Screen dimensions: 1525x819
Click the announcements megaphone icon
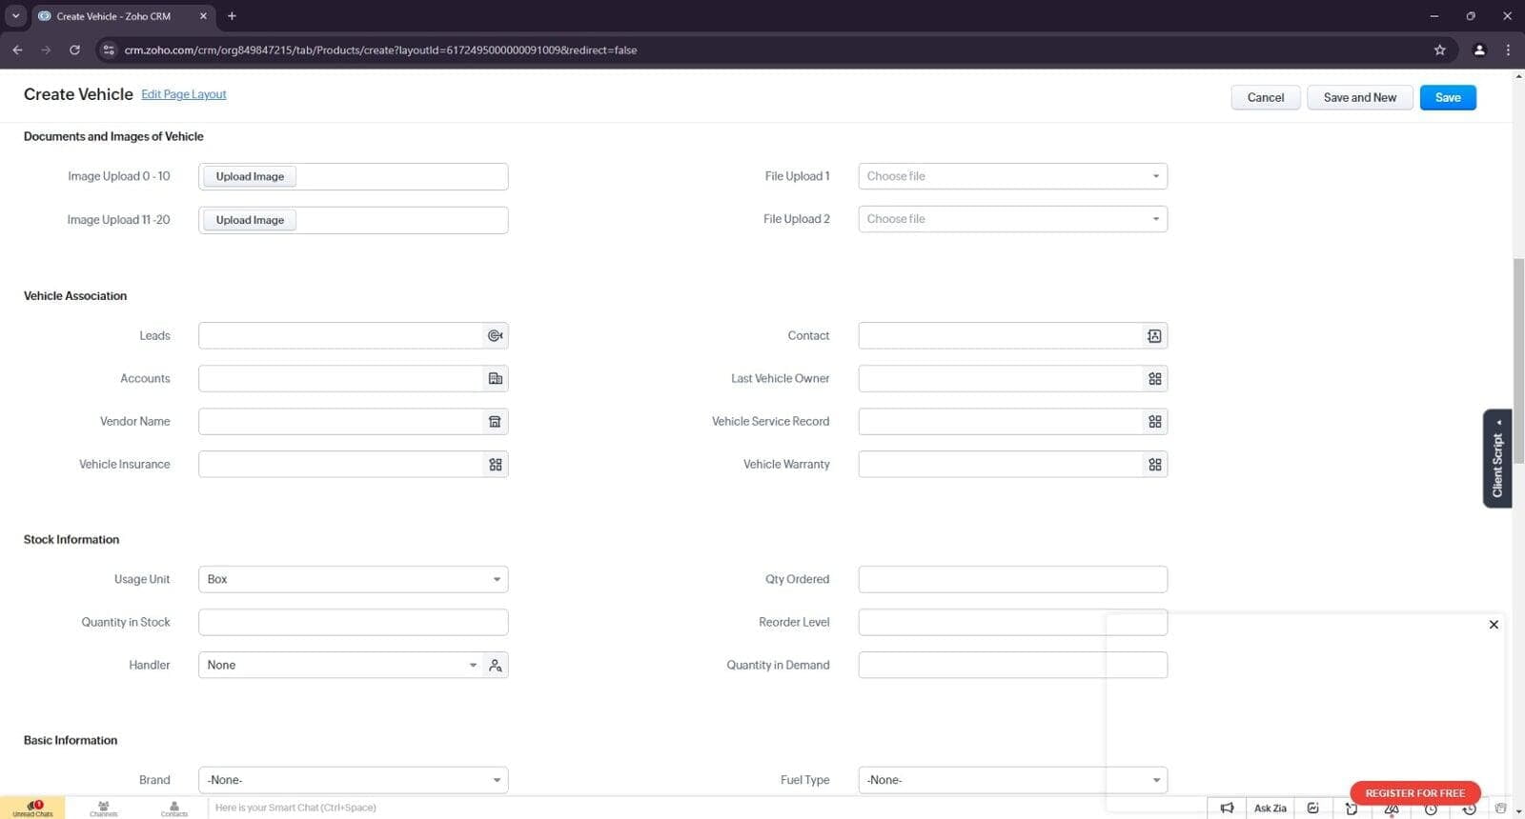pyautogui.click(x=1227, y=808)
